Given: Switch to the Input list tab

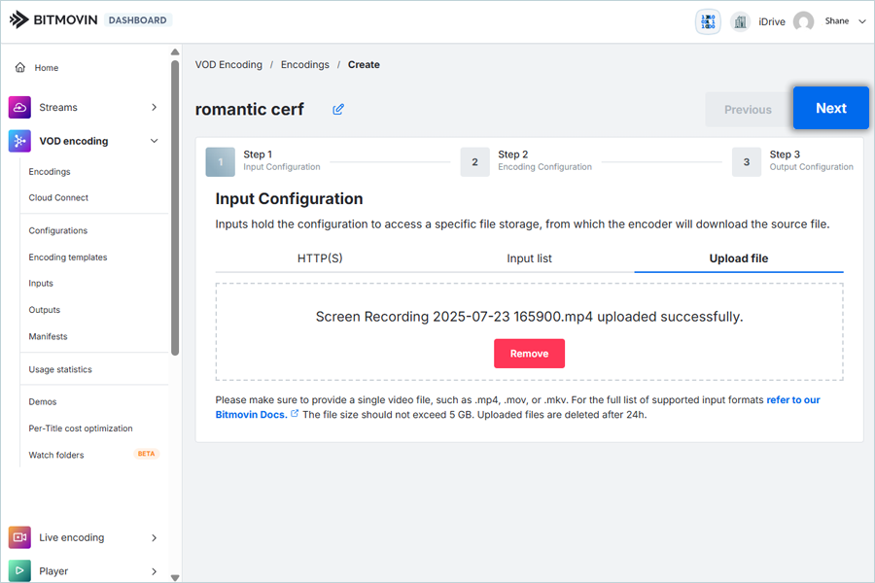Looking at the screenshot, I should coord(529,258).
